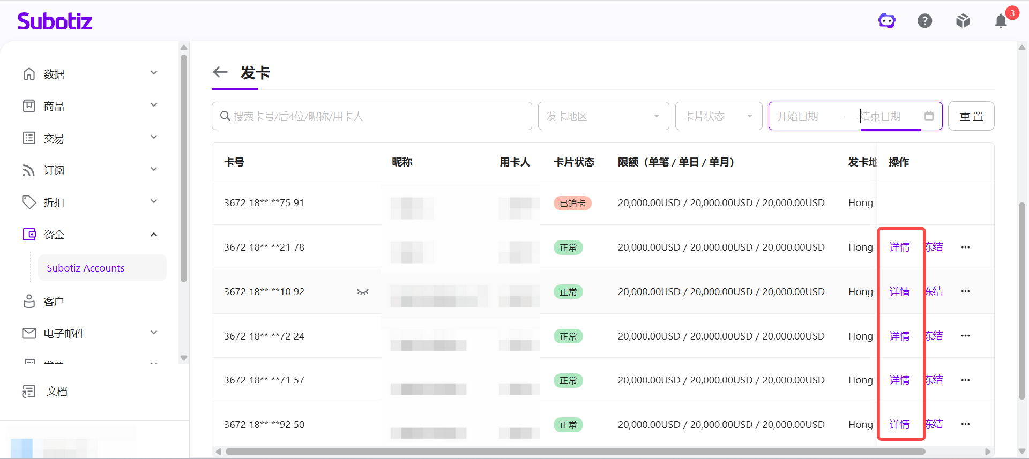Click the 结束日期 end date field
This screenshot has width=1029, height=459.
click(890, 116)
